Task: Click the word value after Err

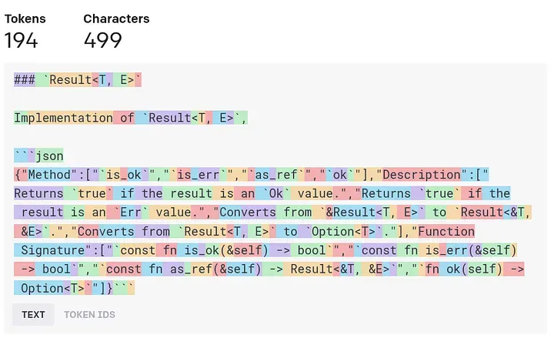Action: [x=169, y=212]
